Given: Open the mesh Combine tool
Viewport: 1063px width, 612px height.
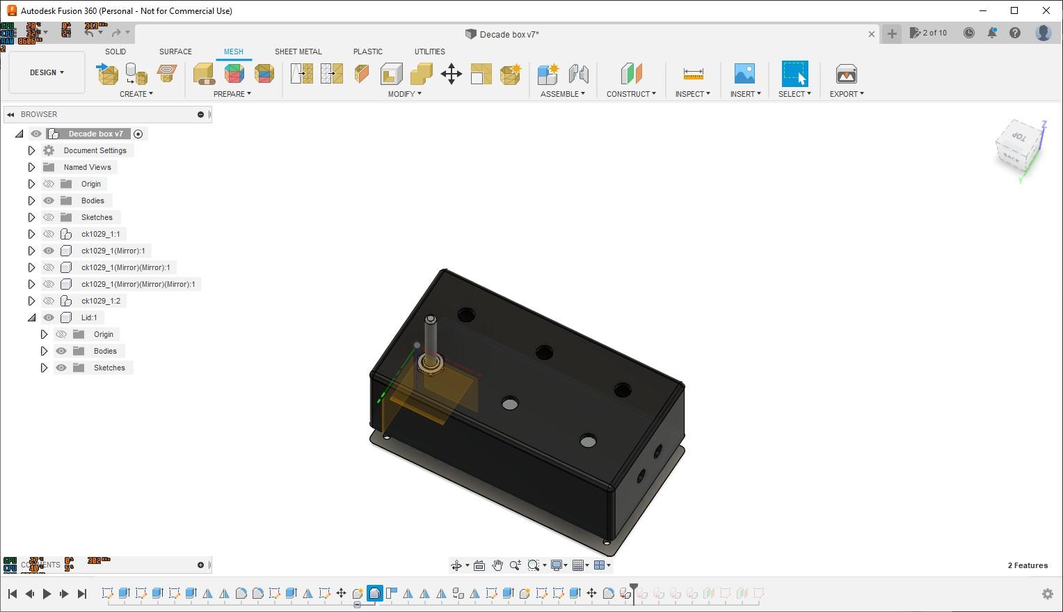Looking at the screenshot, I should pos(422,74).
